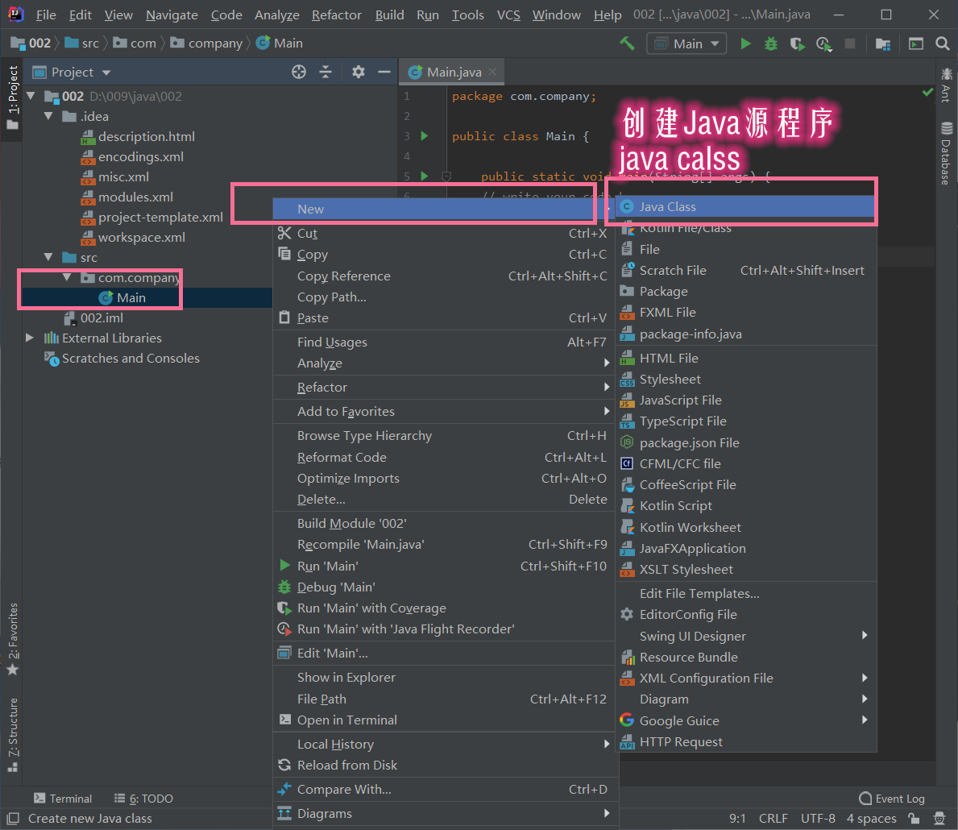The width and height of the screenshot is (958, 830).
Task: Click Cut in the context menu
Action: tap(443, 233)
